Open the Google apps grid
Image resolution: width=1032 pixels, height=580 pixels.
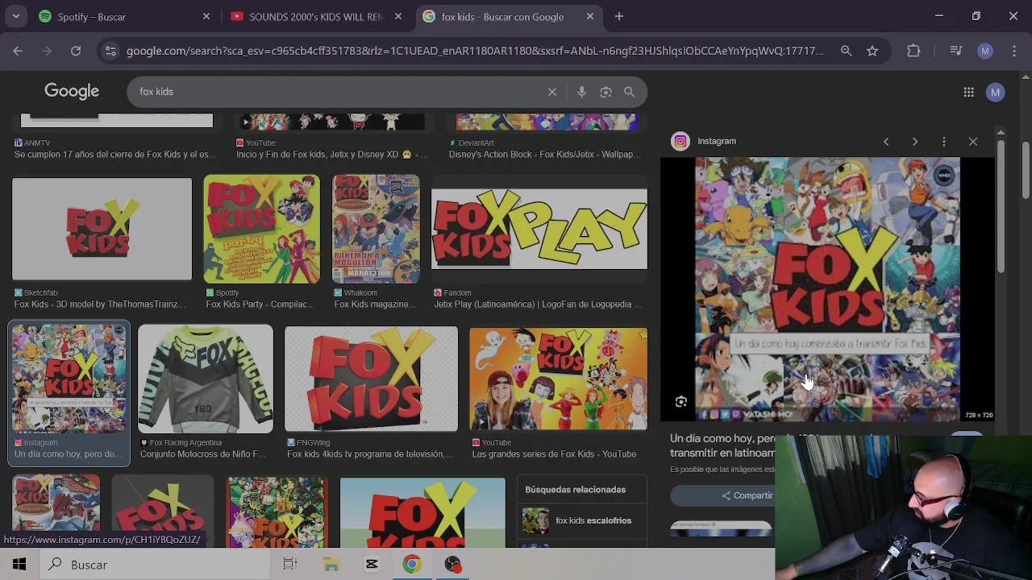coord(968,92)
